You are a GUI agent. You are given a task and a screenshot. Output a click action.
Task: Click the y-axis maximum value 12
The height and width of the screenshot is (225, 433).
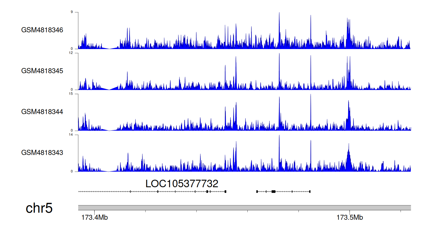(76, 53)
